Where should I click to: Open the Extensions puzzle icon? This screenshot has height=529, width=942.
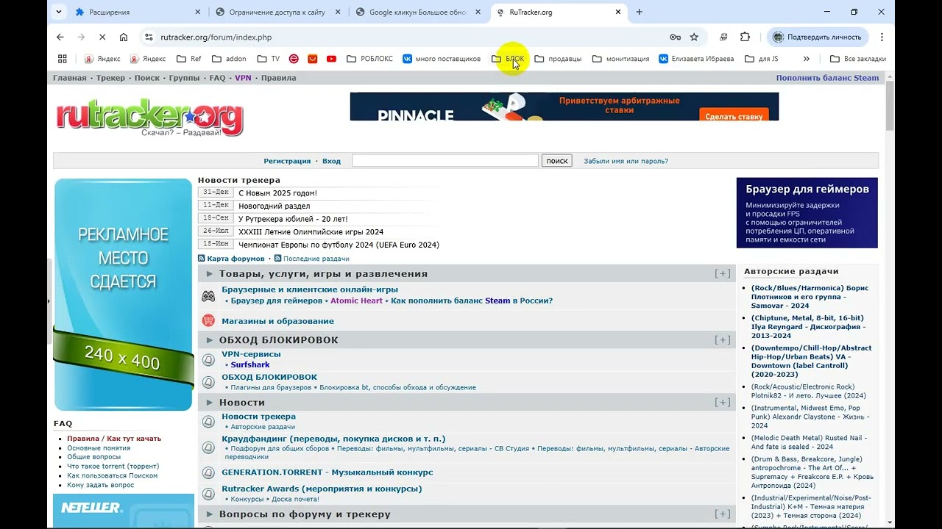(x=745, y=37)
